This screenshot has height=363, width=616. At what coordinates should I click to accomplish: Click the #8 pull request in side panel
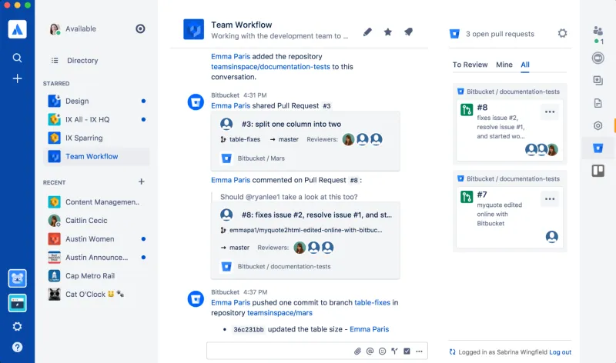pos(510,130)
